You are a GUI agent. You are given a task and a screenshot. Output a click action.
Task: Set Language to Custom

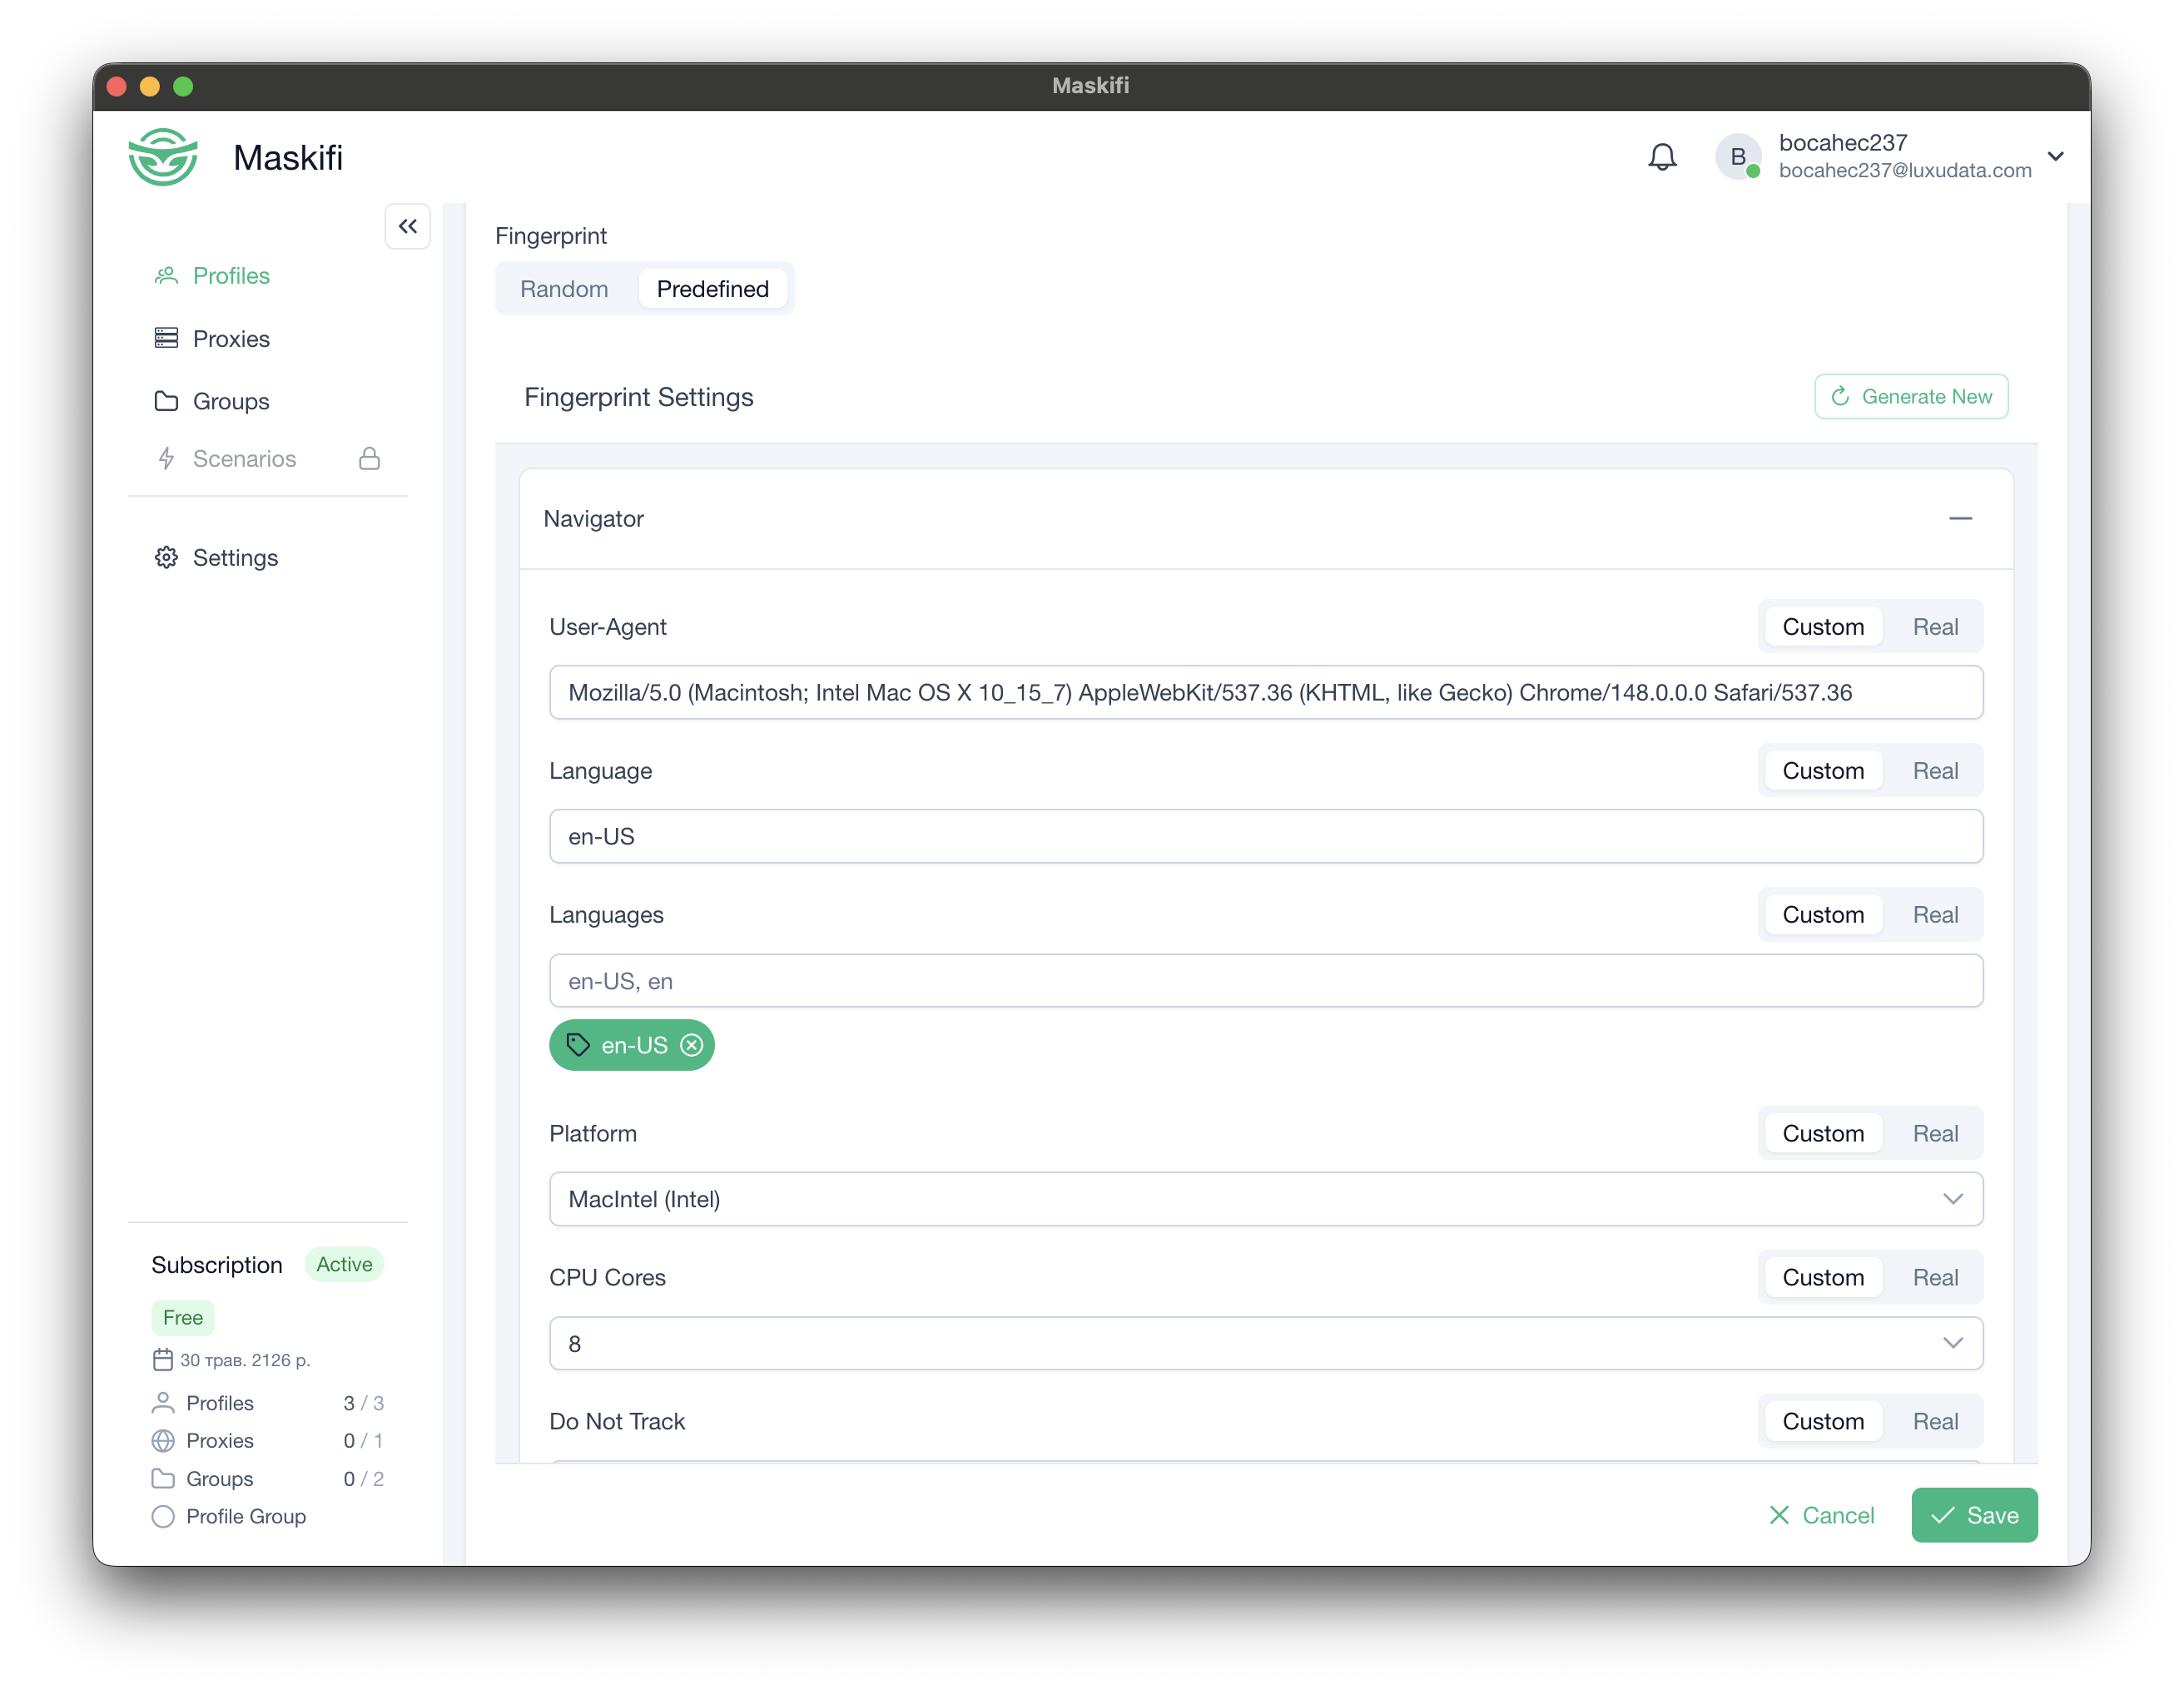click(x=1823, y=770)
